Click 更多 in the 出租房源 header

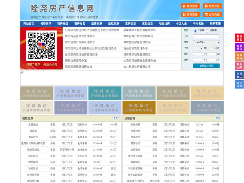click(x=218, y=118)
